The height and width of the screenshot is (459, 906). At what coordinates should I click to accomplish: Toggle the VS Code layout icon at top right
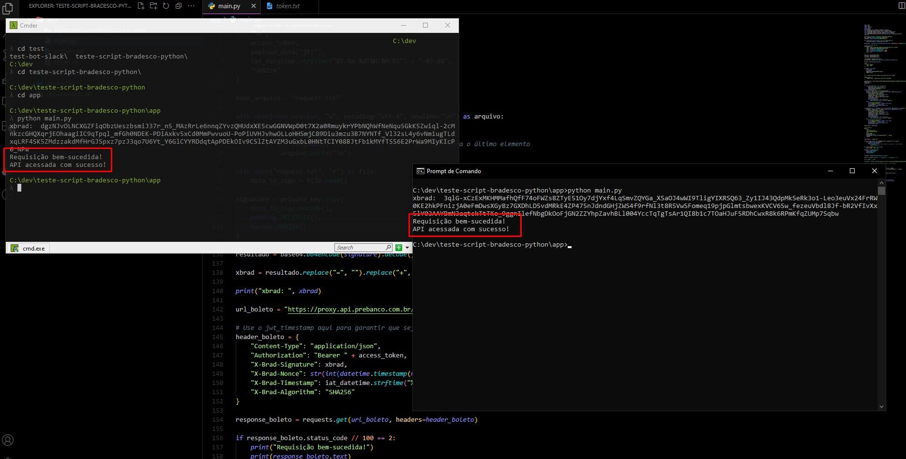tap(901, 6)
